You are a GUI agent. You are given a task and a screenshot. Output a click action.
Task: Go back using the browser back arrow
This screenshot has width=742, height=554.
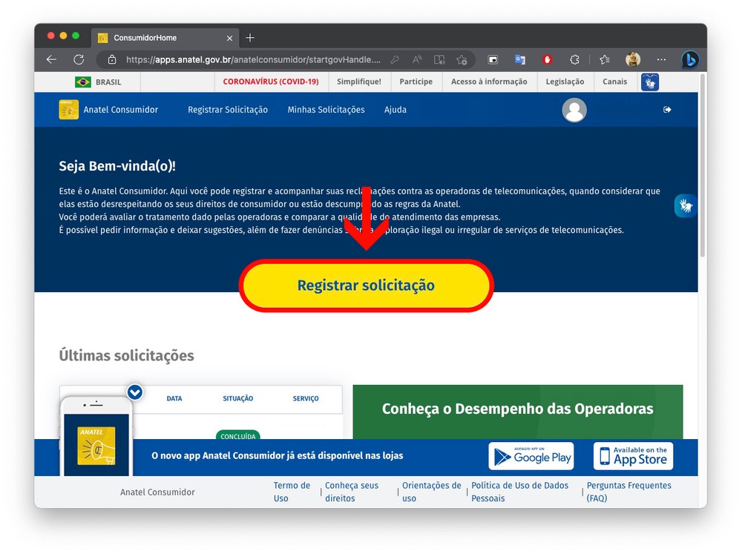[52, 59]
